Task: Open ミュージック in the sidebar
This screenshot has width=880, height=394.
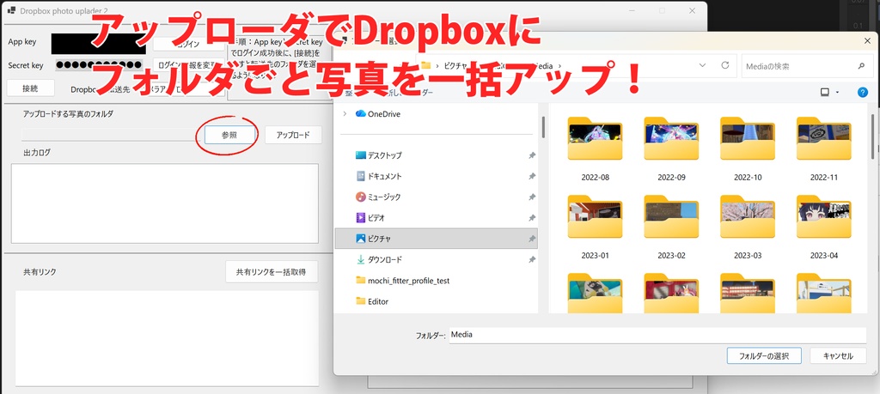Action: click(x=378, y=197)
